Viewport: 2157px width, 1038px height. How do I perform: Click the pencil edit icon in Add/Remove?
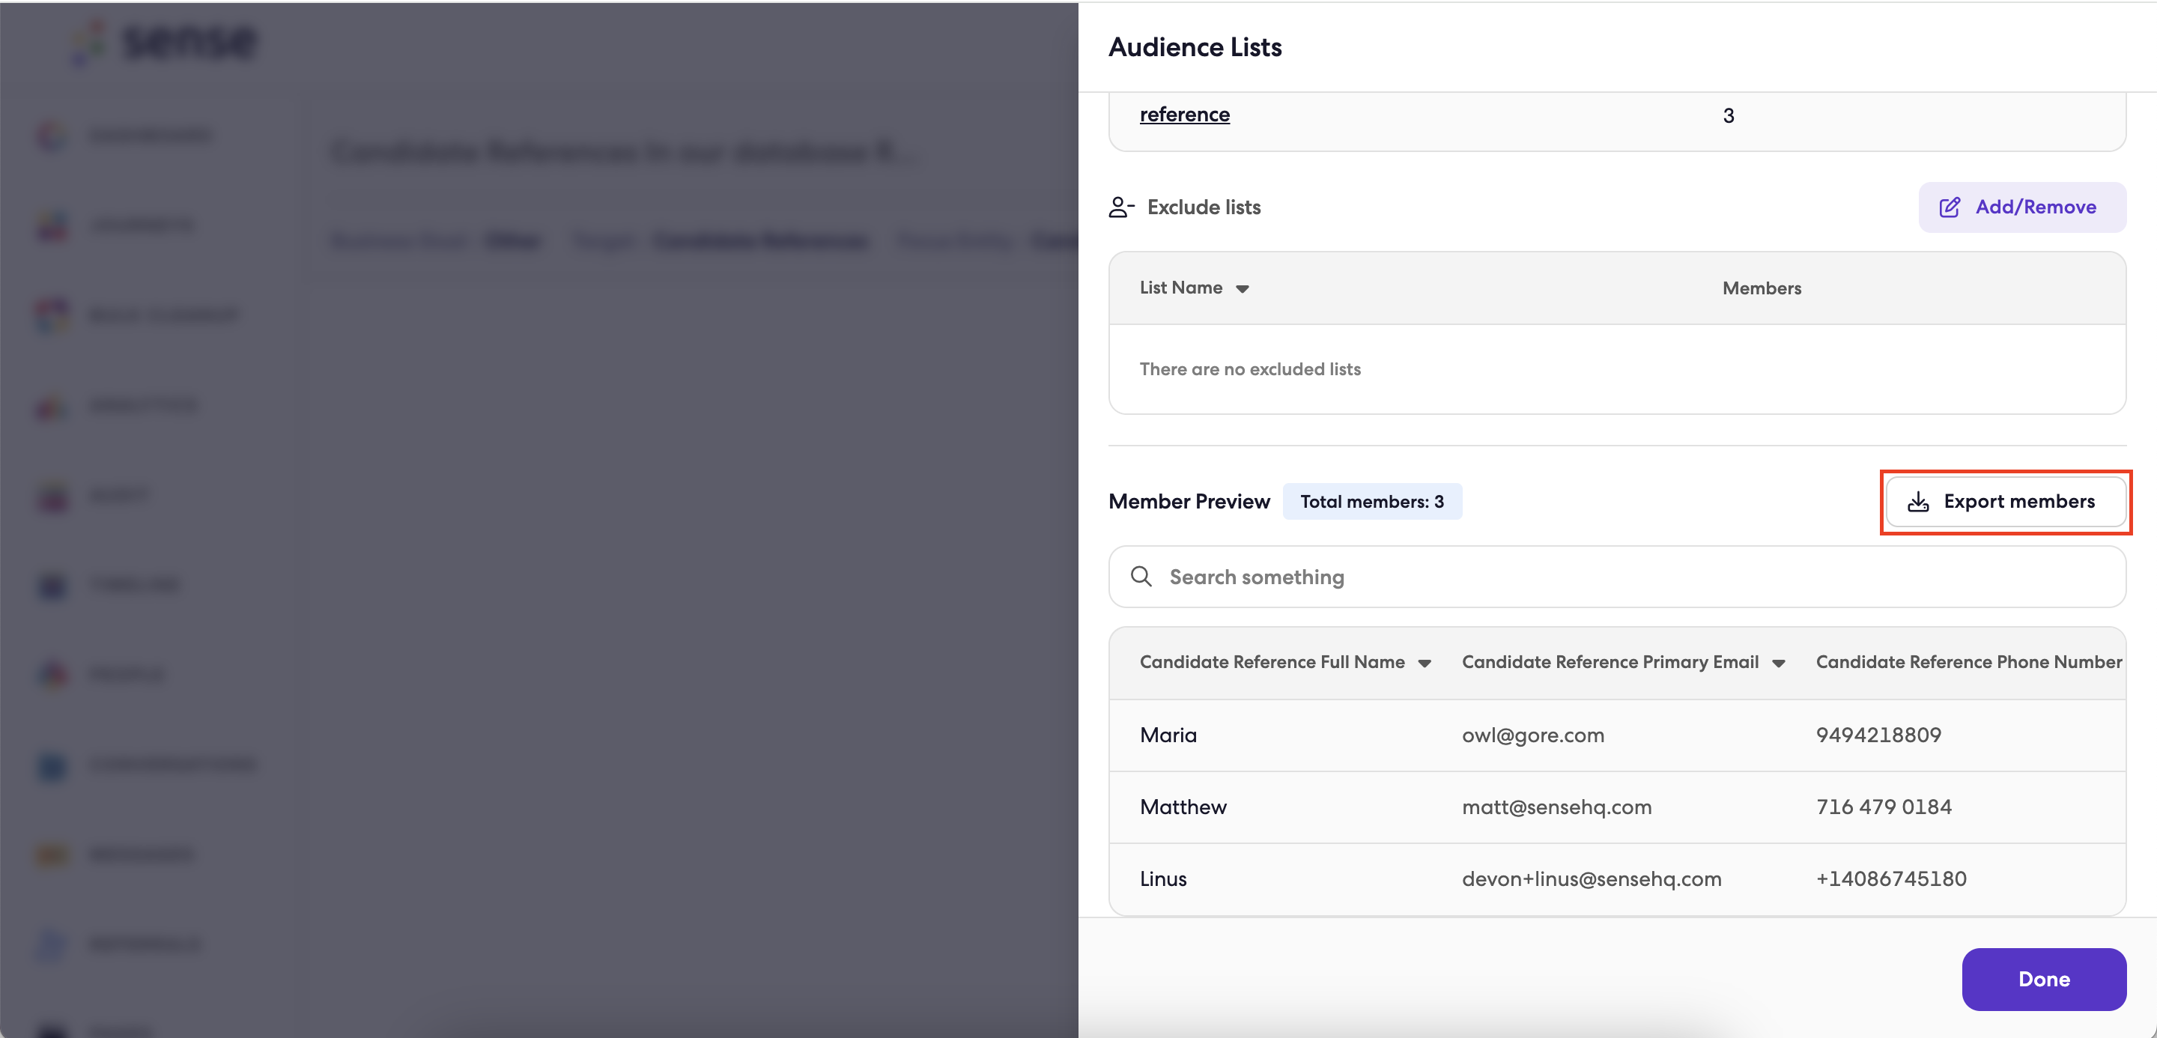pos(1950,207)
